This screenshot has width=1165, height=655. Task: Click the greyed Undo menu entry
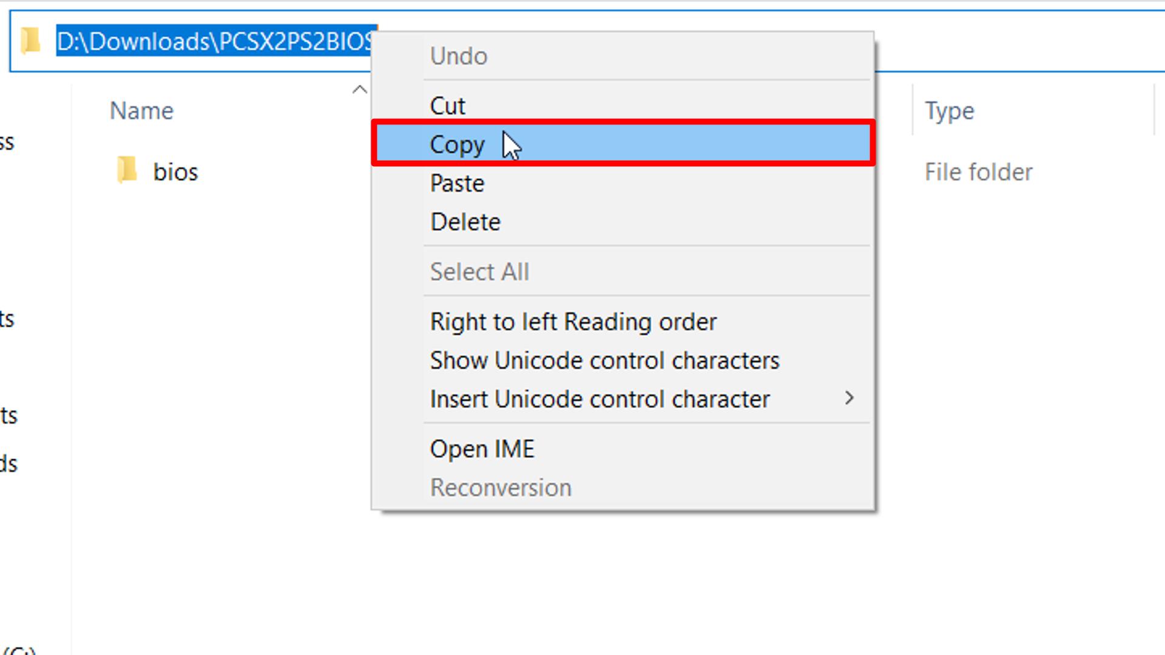click(x=623, y=56)
